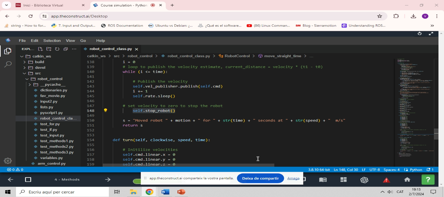Open the Manage gear in activity bar
Screen dimensions: 444x197
click(8, 161)
